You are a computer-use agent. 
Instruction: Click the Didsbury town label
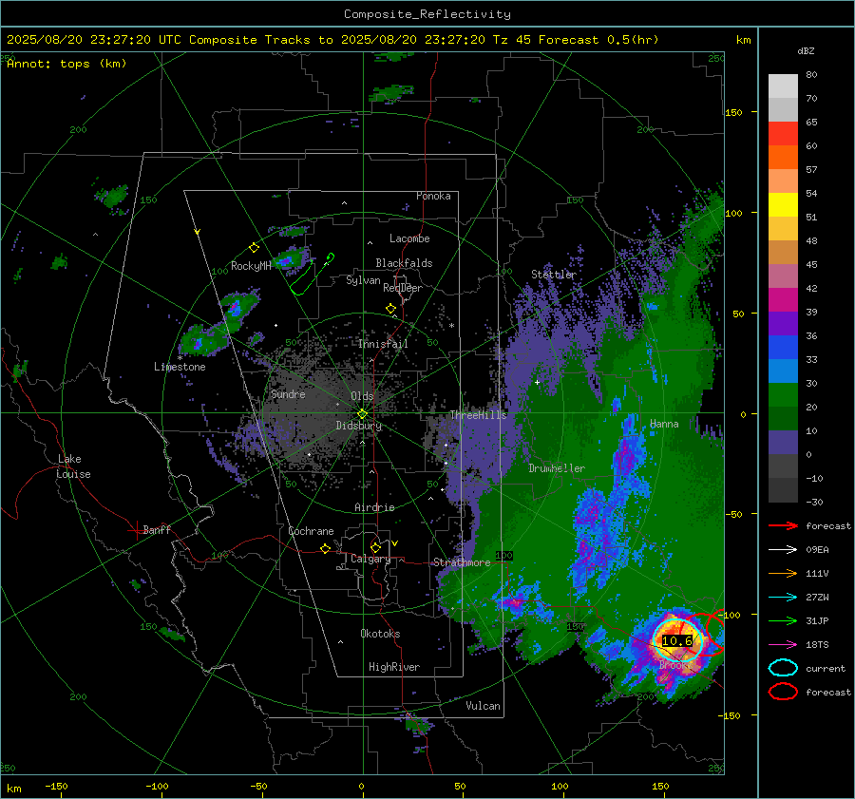358,426
